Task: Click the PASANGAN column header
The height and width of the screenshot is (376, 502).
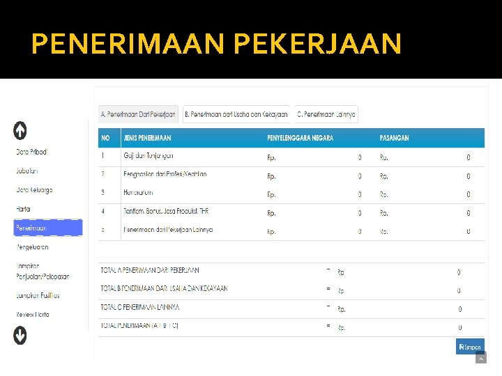Action: (394, 138)
